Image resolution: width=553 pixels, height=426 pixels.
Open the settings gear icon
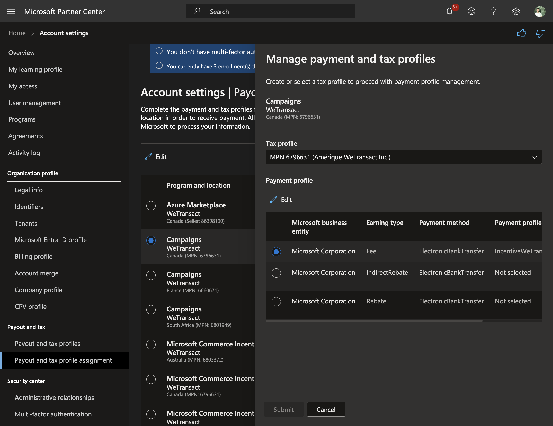pos(516,11)
